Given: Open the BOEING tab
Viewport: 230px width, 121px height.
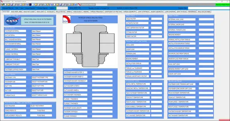Looking at the screenshot, I should [x=86, y=11].
